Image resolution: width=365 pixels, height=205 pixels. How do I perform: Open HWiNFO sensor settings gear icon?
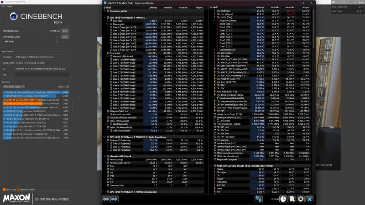coord(301,199)
